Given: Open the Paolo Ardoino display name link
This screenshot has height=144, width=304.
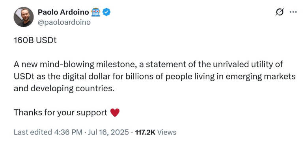Looking at the screenshot, I should click(63, 12).
